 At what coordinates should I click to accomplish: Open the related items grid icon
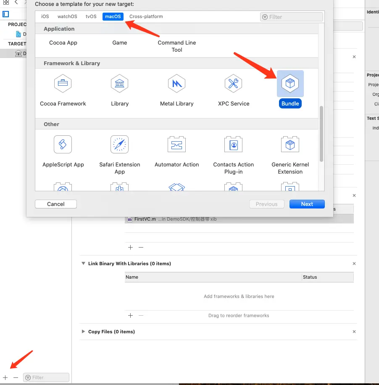tap(6, 3)
